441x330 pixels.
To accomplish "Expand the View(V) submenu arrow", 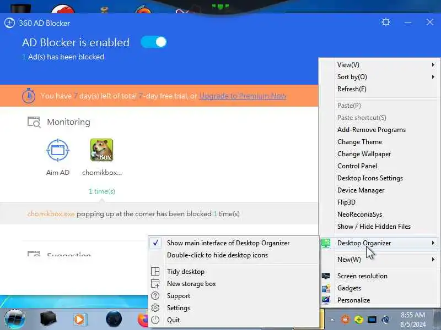I will (433, 65).
